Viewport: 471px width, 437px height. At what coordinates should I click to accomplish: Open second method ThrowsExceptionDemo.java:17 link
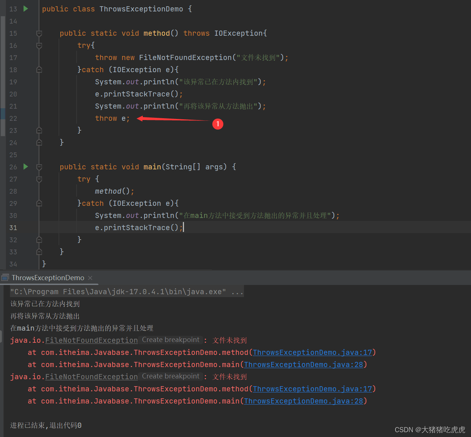click(312, 389)
